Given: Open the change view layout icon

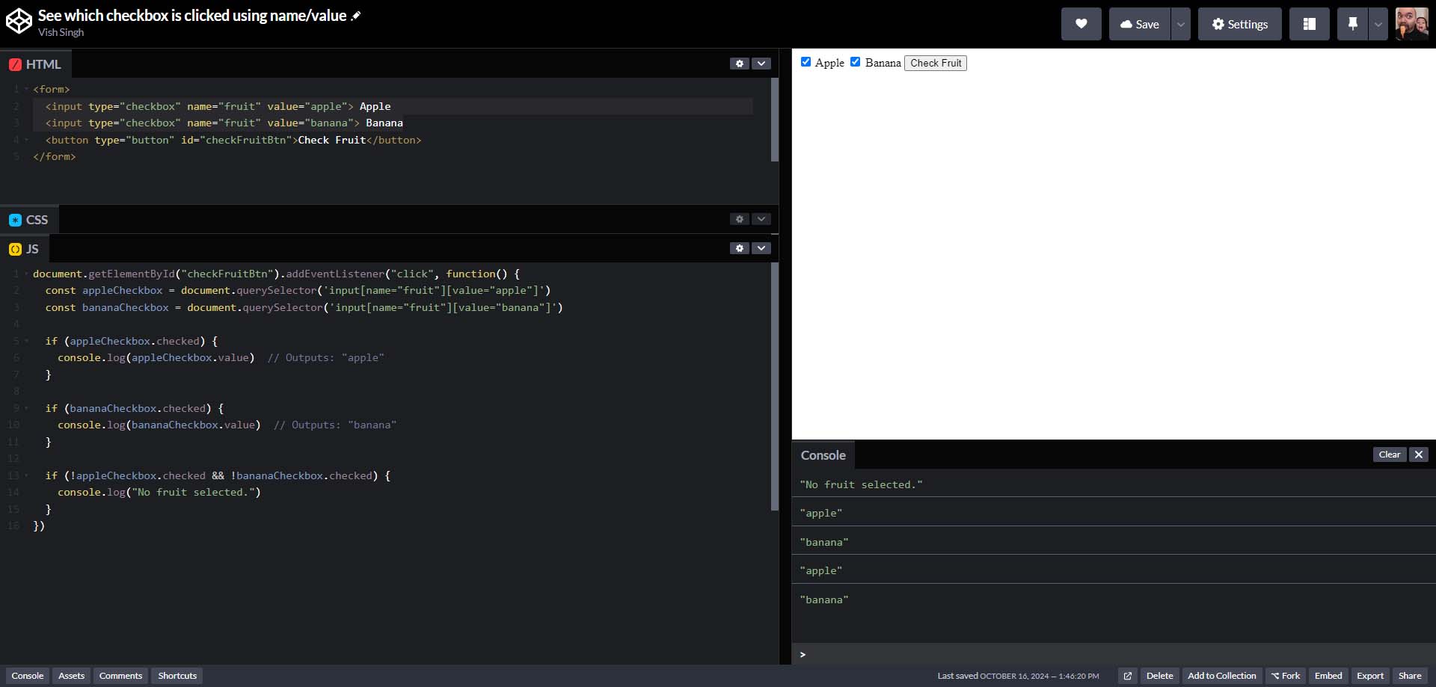Looking at the screenshot, I should point(1309,24).
